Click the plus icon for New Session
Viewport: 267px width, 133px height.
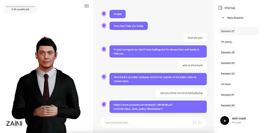pos(223,18)
